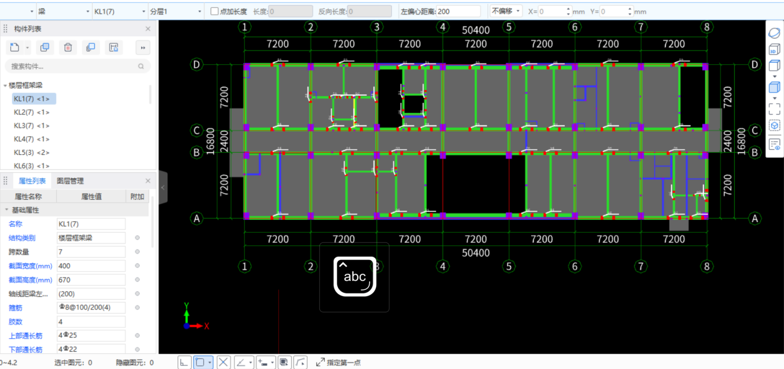Toggle the 附加 dot for 跨数量
Viewport: 784px width, 369px height.
point(137,252)
